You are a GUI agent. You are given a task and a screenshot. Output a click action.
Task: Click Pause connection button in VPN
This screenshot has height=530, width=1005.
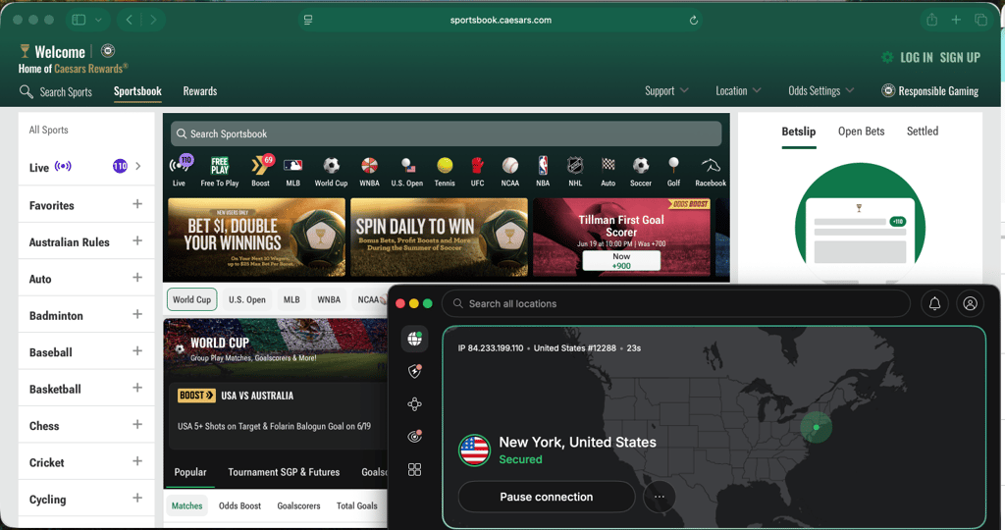[546, 497]
